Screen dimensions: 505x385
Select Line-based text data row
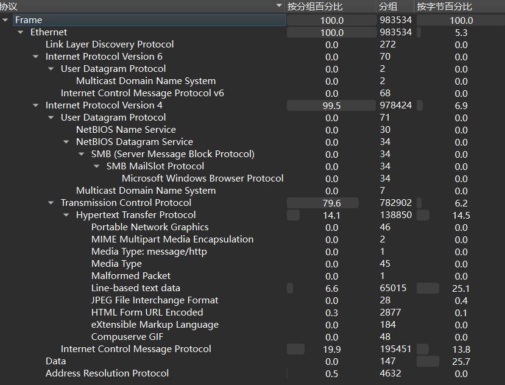click(136, 288)
